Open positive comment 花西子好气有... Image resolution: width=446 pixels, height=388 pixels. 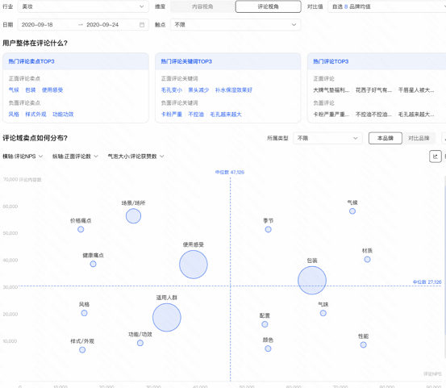(373, 90)
